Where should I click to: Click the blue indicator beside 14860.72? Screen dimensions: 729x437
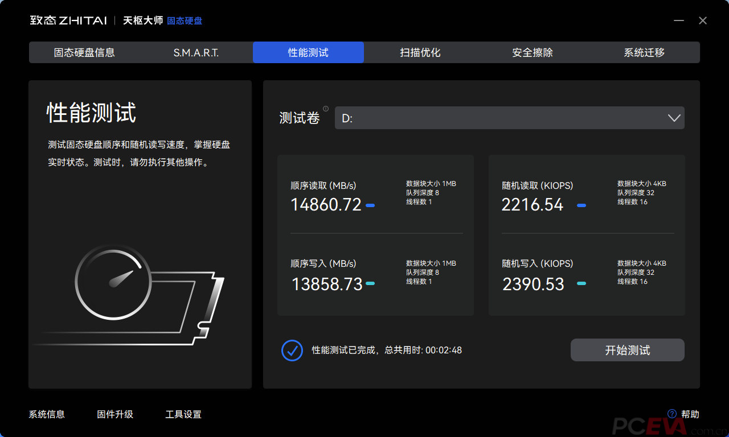pos(370,205)
